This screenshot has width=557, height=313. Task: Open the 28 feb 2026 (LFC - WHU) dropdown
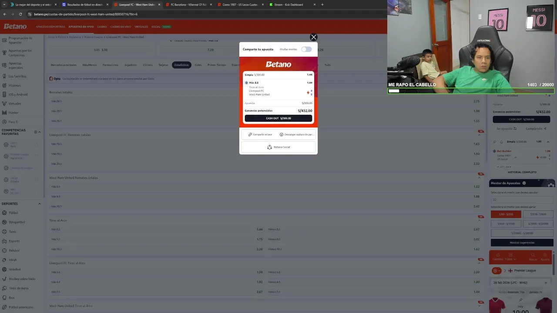[x=520, y=283]
